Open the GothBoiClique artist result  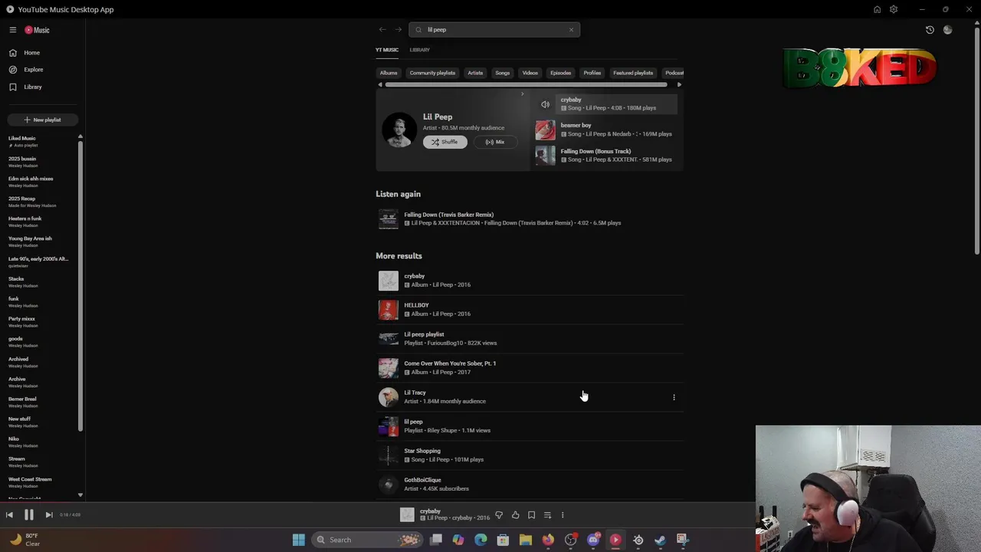(529, 485)
